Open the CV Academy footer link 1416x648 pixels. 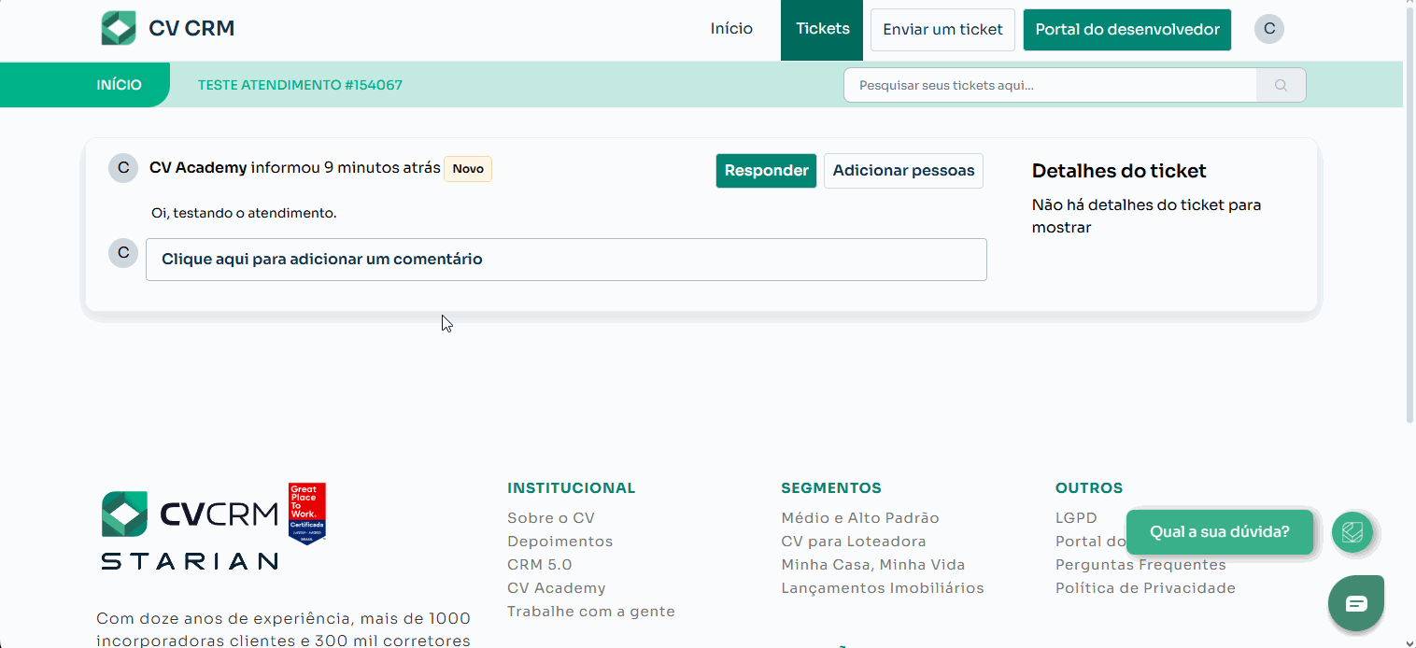coord(556,588)
